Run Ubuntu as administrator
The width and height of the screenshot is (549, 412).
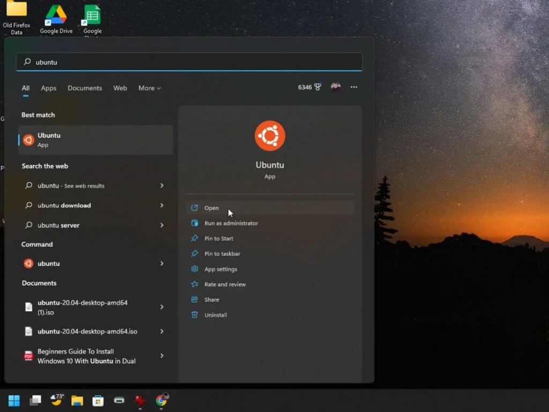231,223
